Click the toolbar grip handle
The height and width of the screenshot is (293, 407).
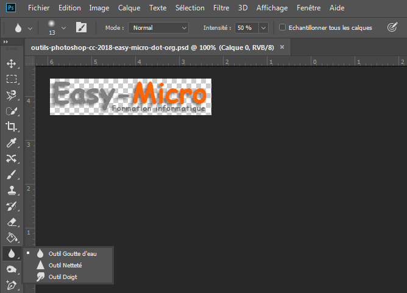tap(12, 49)
